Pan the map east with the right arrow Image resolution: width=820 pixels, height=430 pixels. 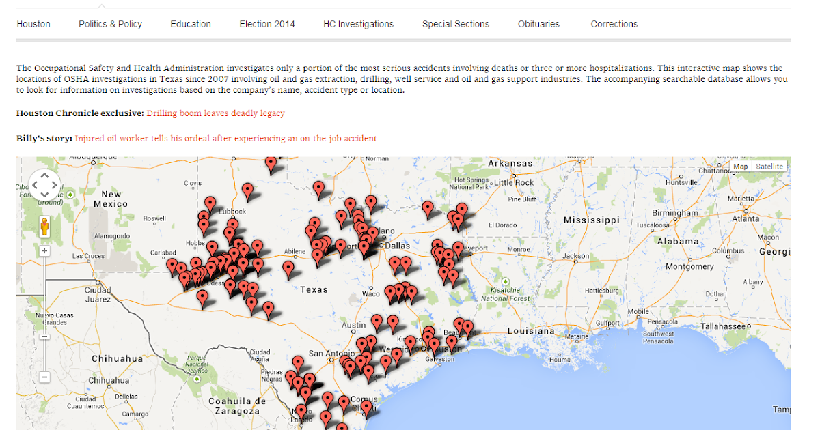pyautogui.click(x=53, y=186)
